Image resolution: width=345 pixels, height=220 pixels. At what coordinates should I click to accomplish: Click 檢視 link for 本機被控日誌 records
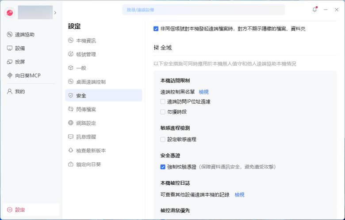coord(239,195)
